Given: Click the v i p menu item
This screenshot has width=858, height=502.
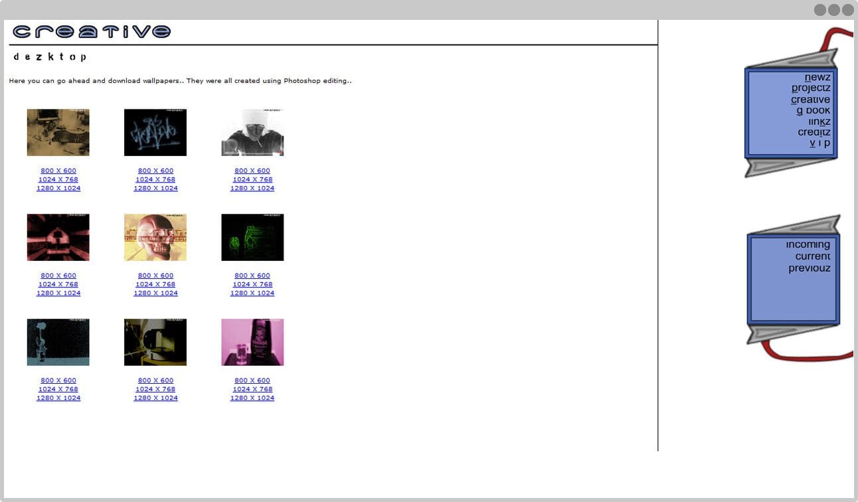Looking at the screenshot, I should coord(819,143).
